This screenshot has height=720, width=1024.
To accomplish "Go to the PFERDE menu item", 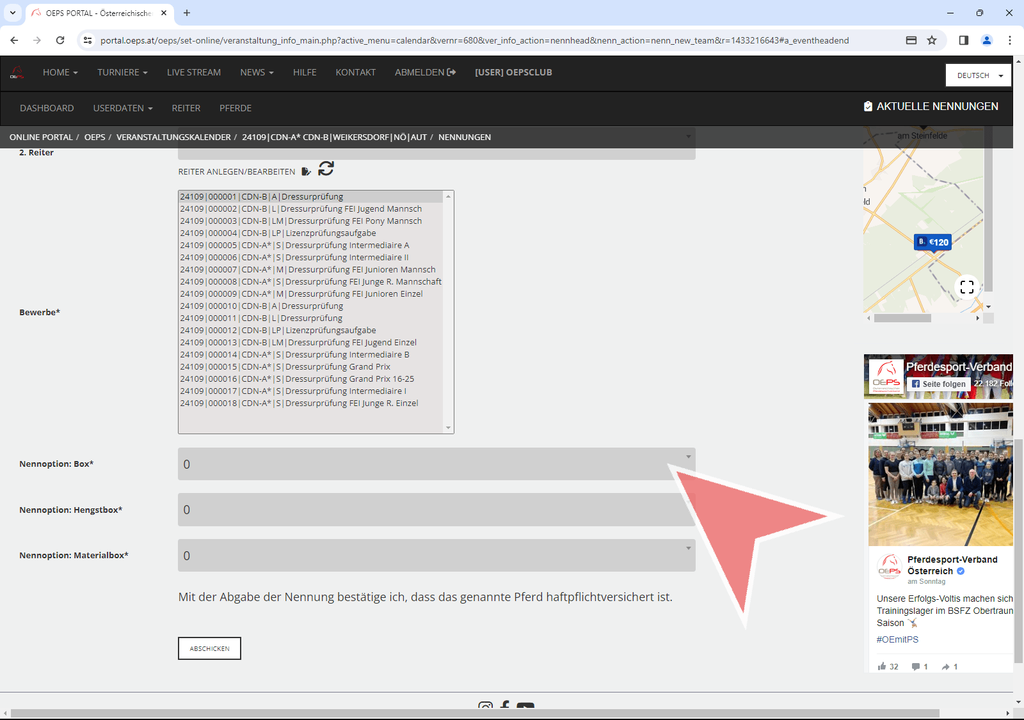I will pos(235,108).
